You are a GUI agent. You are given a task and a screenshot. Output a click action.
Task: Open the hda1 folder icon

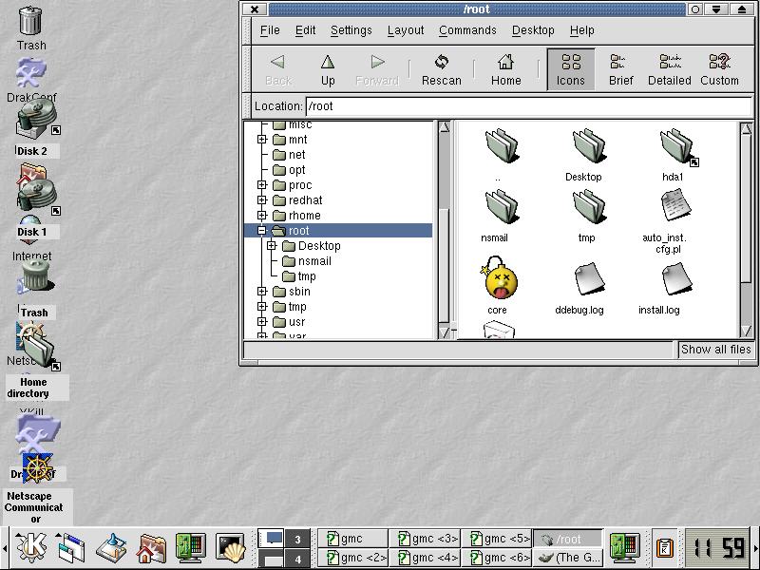[x=676, y=148]
